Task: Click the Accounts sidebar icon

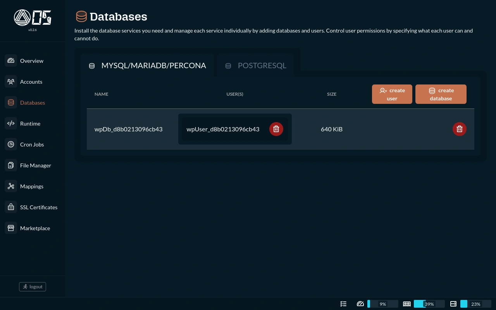Action: (x=11, y=82)
